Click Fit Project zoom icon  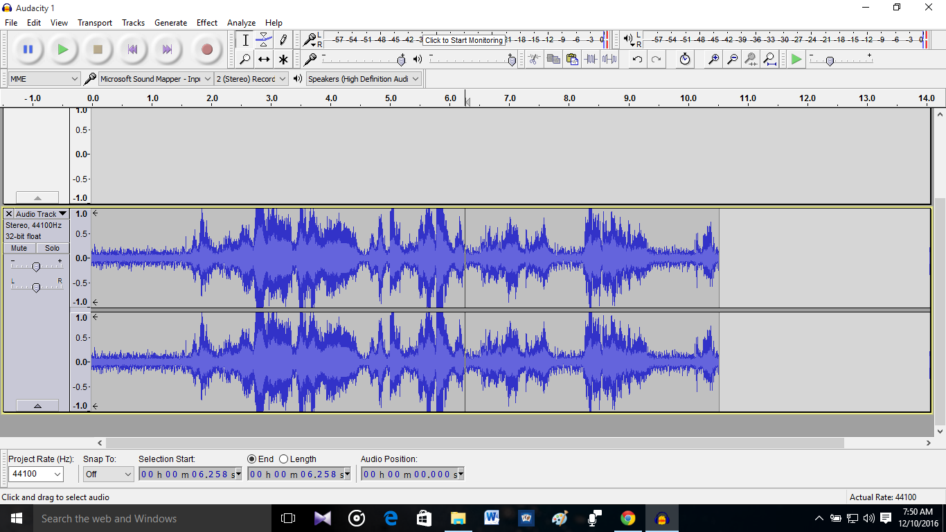(769, 60)
